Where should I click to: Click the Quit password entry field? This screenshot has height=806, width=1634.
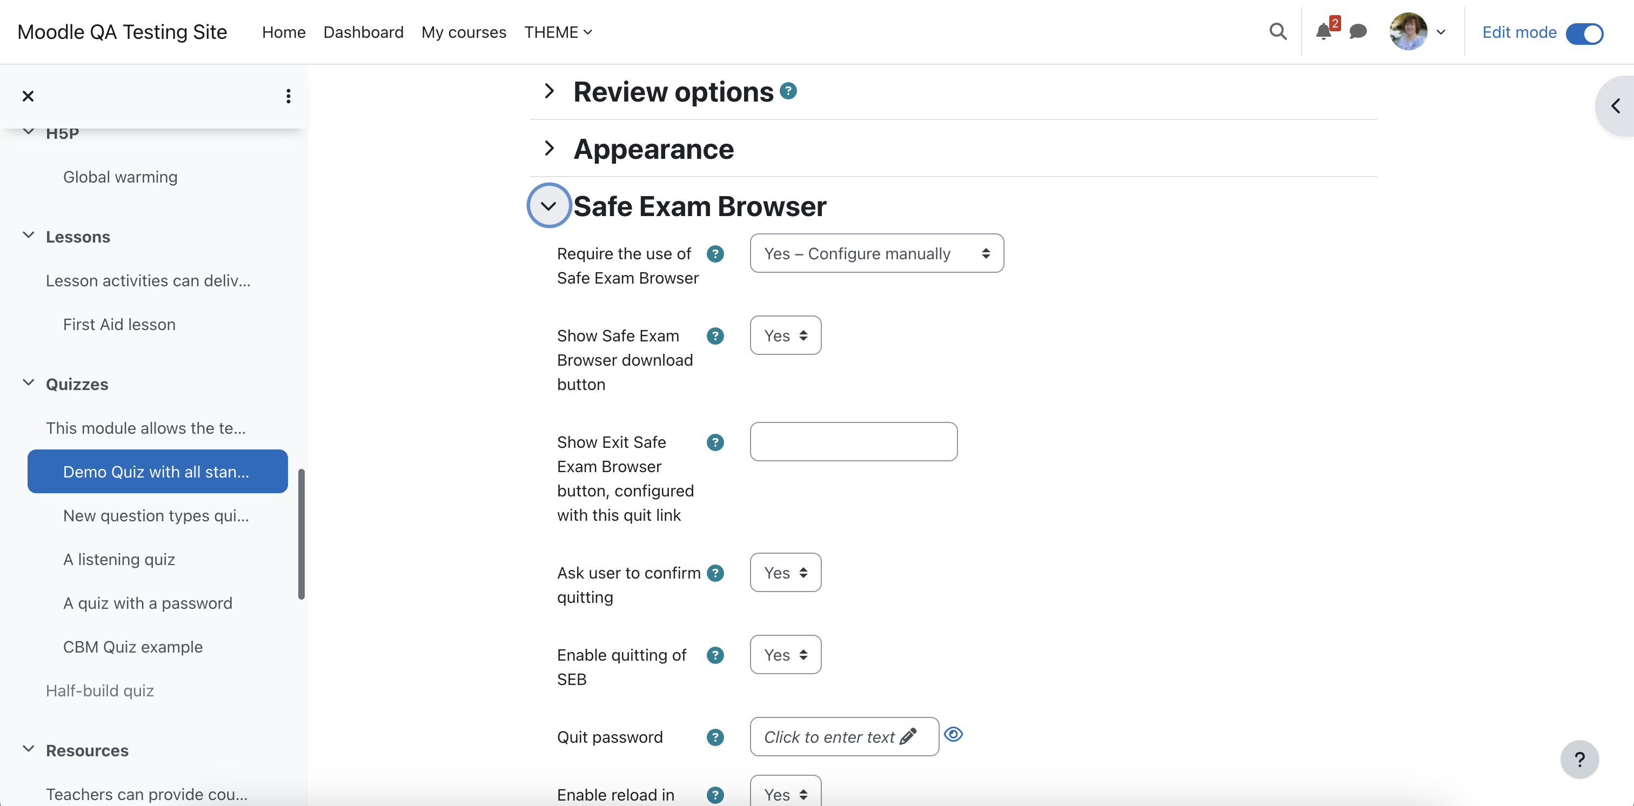click(x=843, y=736)
